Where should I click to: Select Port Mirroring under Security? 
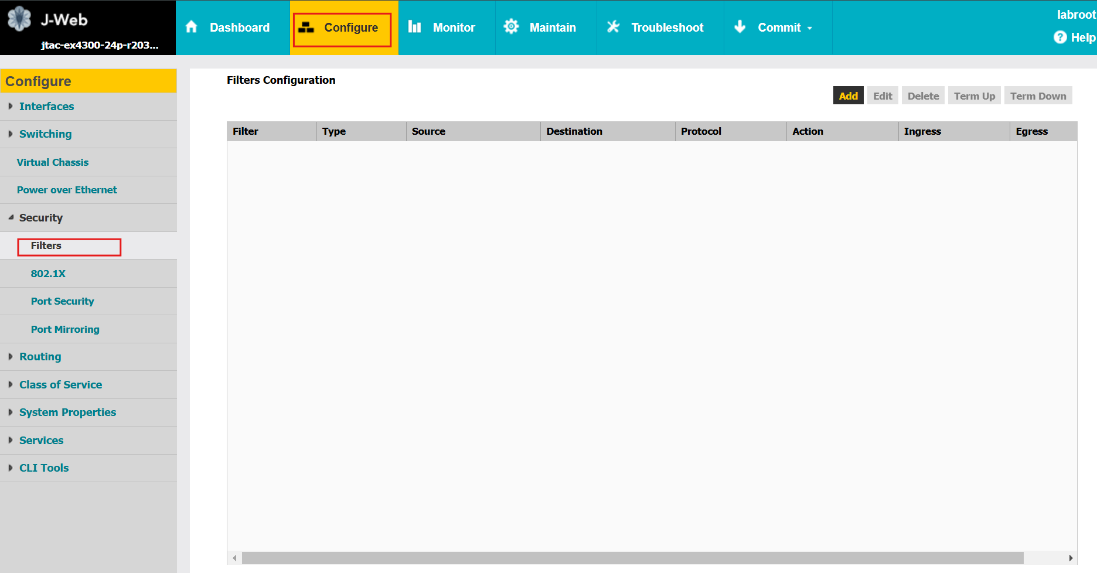click(x=65, y=329)
